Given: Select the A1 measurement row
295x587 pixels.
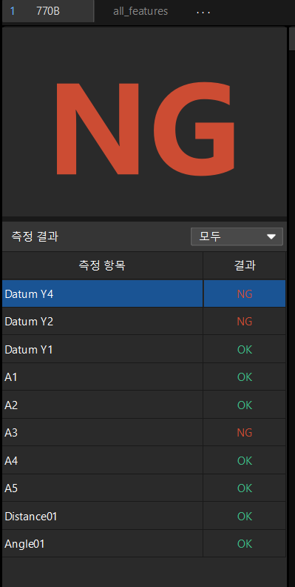Looking at the screenshot, I should (x=143, y=377).
